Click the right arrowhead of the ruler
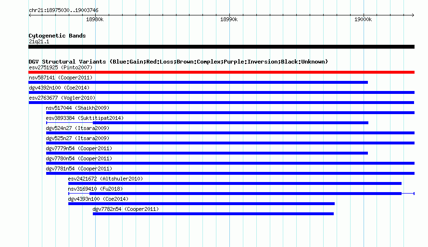Viewport: 428px width, 247px height. 413,15
